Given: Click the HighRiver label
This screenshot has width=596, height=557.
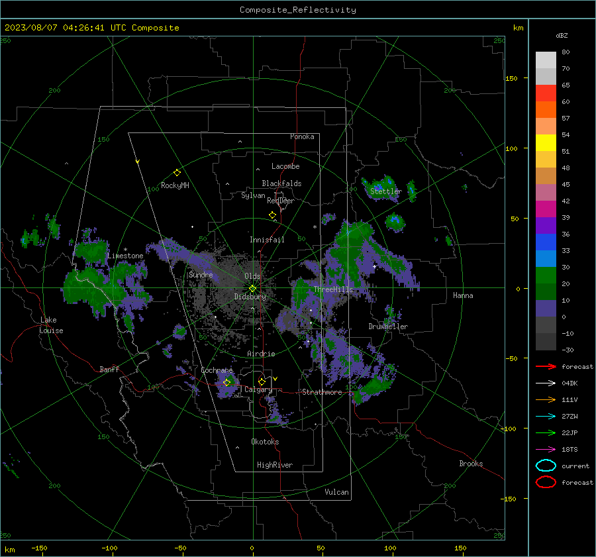Looking at the screenshot, I should pyautogui.click(x=275, y=465).
